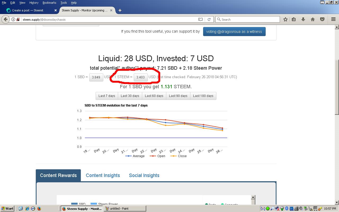Click the Bluetooth tray icon
Image resolution: width=339 pixels, height=212 pixels.
287,209
